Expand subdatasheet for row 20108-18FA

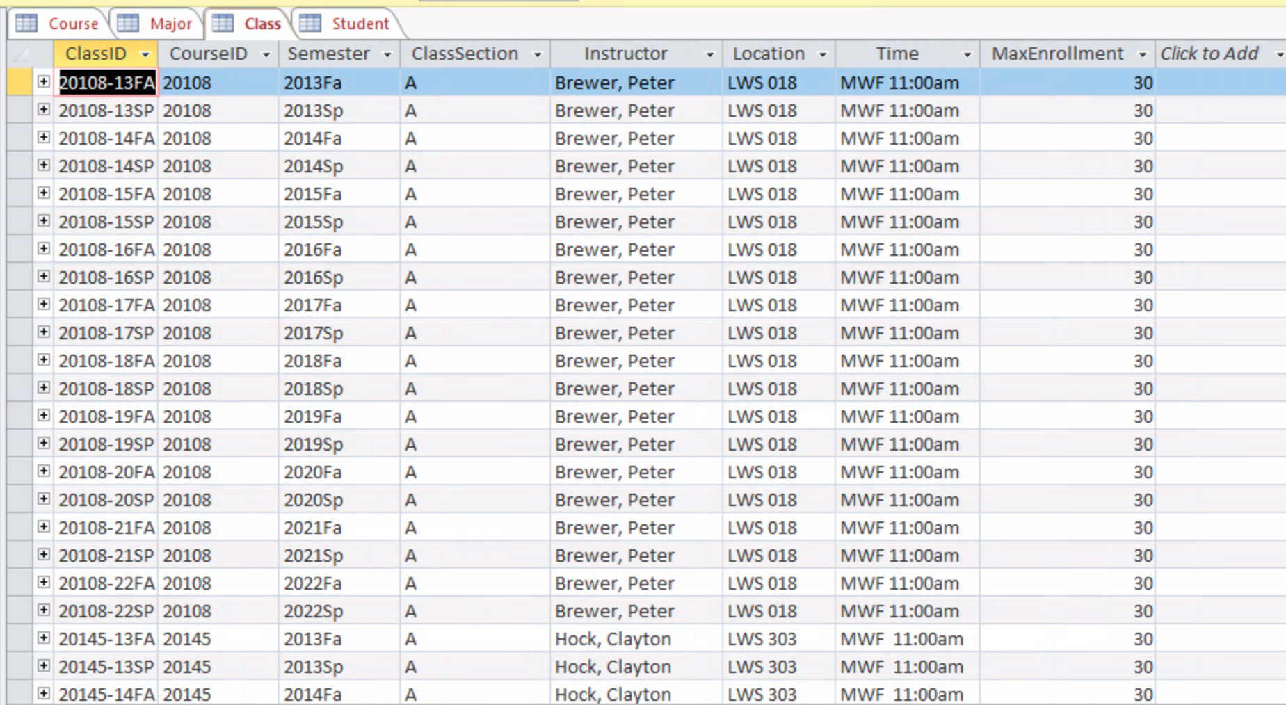[x=44, y=360]
